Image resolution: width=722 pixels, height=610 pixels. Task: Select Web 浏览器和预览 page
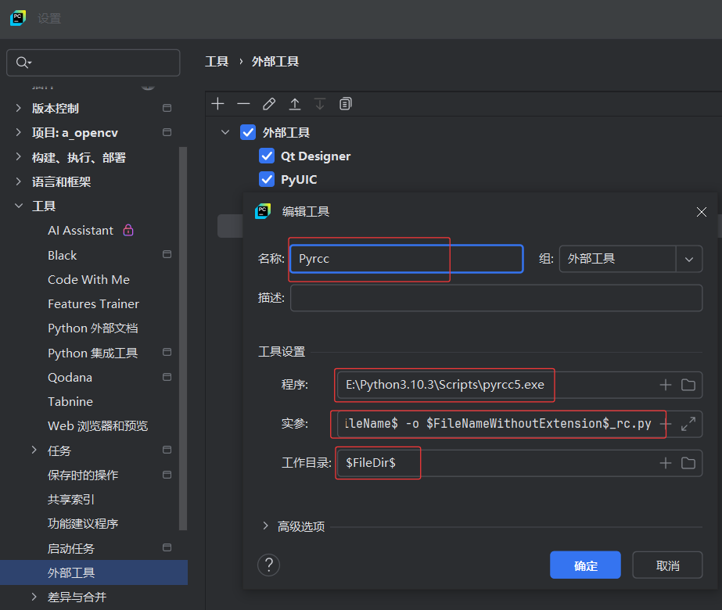pos(98,426)
